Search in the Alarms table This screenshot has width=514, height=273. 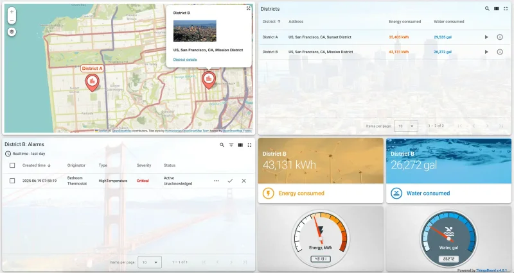point(222,145)
